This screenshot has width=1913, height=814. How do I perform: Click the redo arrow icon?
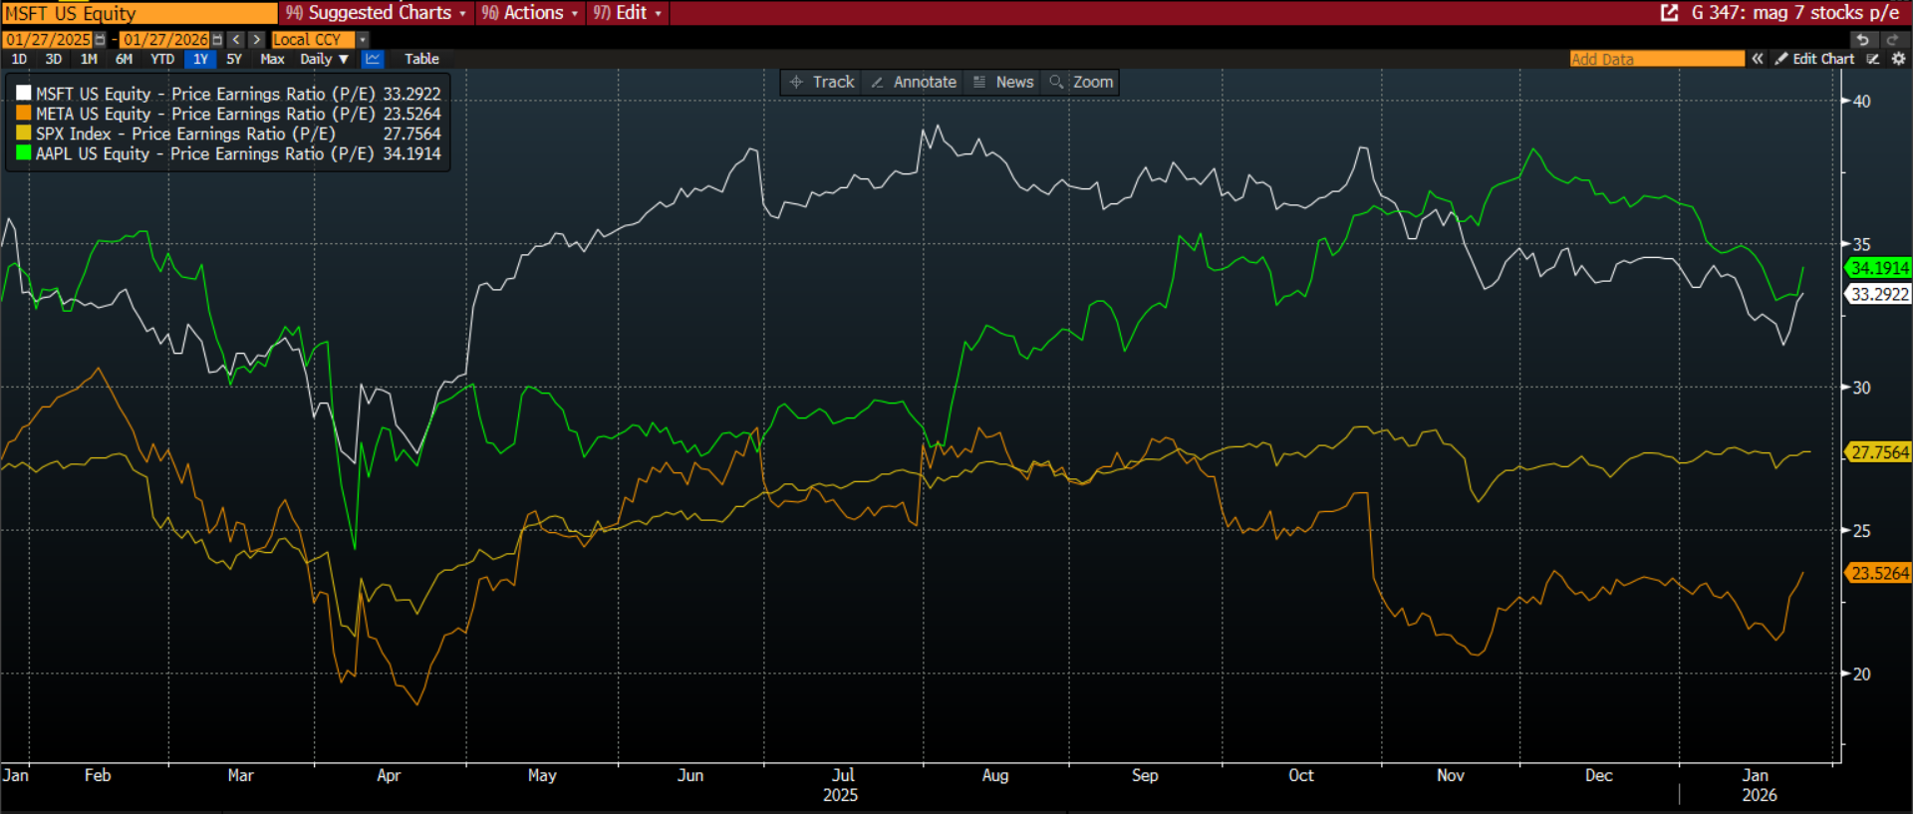tap(1892, 40)
